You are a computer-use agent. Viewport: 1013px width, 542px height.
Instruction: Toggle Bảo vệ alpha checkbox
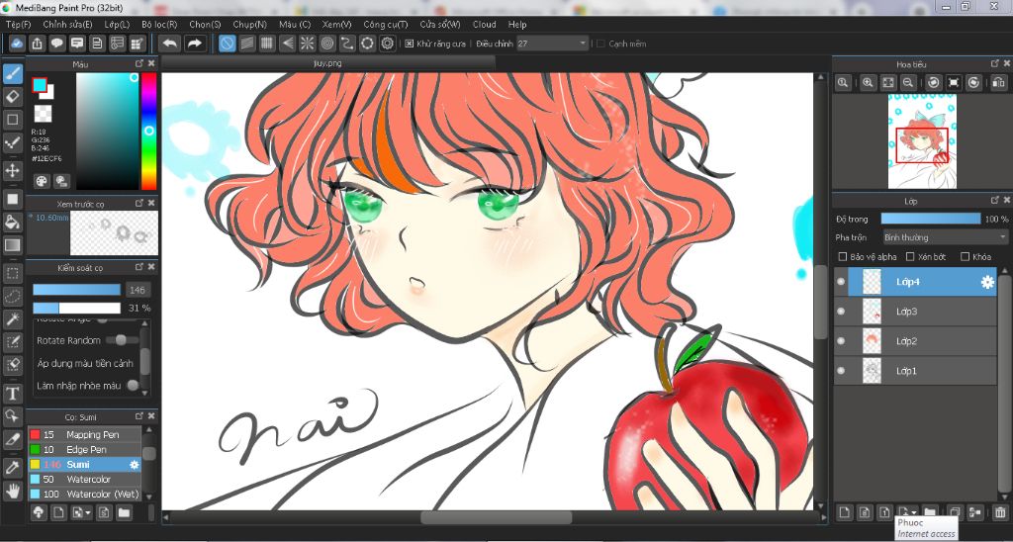click(842, 256)
